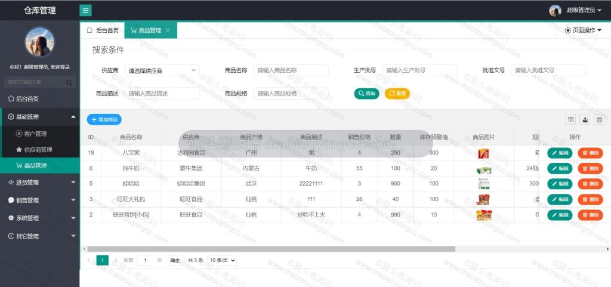Open the 旺旺雪饼 product image thumbnail
This screenshot has height=287, width=611.
click(483, 215)
